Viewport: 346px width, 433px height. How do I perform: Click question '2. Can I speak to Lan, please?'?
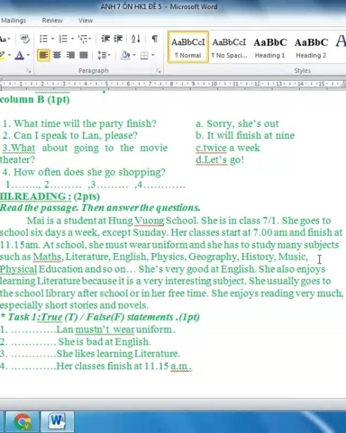[x=70, y=135]
